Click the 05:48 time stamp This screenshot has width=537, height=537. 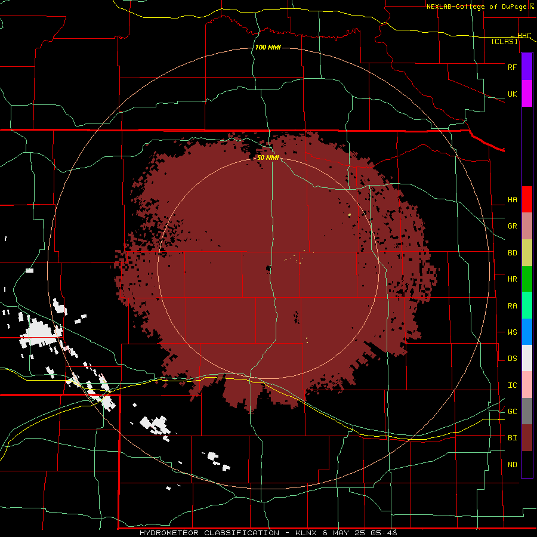click(x=384, y=533)
